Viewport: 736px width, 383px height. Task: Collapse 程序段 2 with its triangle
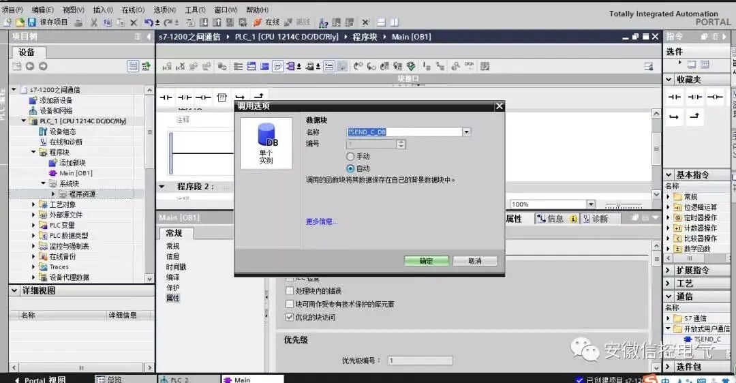click(x=162, y=187)
